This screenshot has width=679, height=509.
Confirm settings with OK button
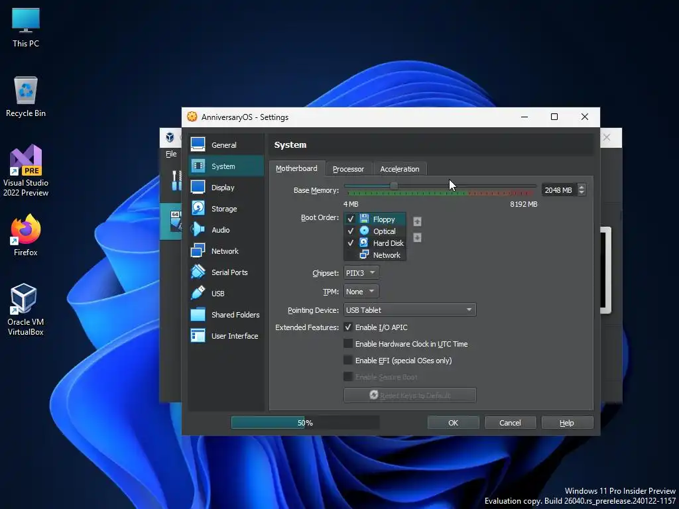tap(453, 422)
